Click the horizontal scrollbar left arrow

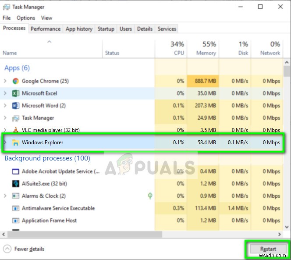[4, 235]
